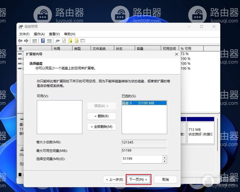Sort by the 类型 column header
The image size is (240, 192).
click(x=82, y=48)
